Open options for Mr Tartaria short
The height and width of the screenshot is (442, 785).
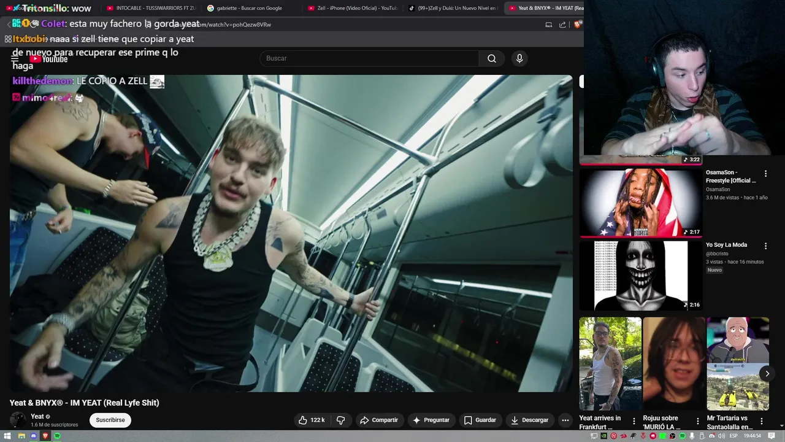pos(762,422)
